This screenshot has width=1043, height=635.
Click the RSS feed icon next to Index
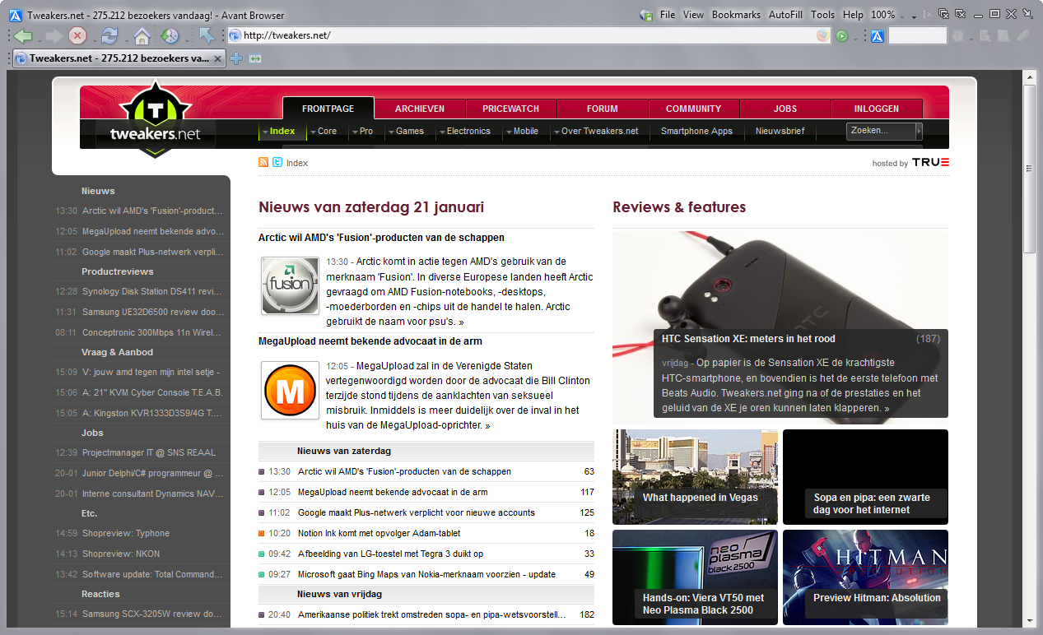tap(263, 163)
